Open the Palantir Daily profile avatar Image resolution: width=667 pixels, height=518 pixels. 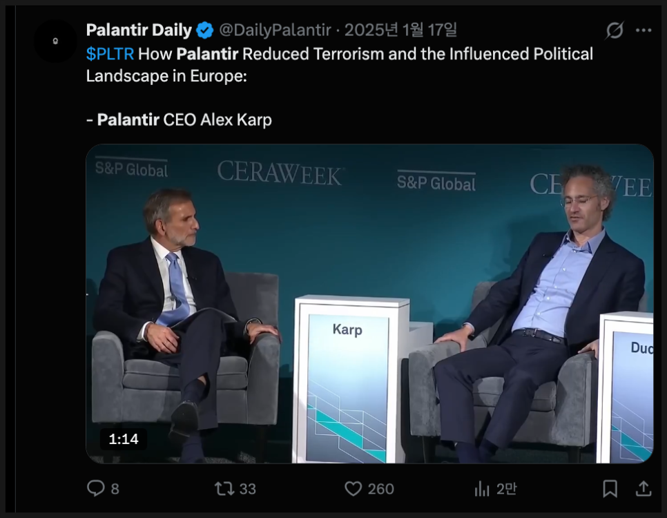(55, 41)
